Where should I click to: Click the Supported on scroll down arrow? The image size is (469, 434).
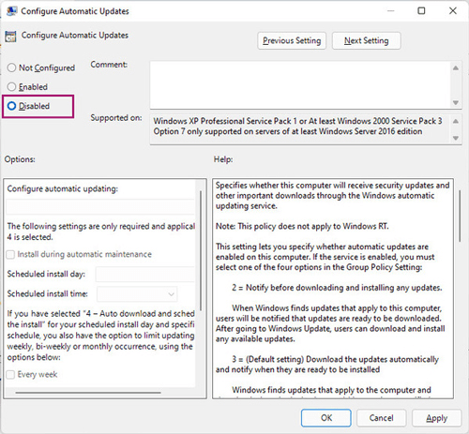(456, 138)
